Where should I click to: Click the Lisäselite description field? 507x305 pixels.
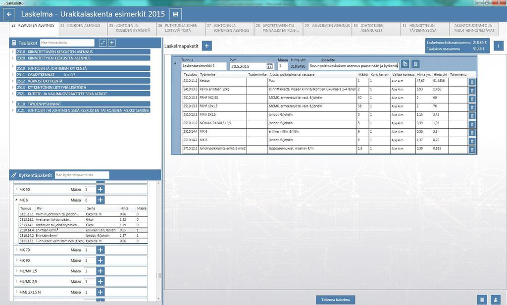pyautogui.click(x=354, y=66)
